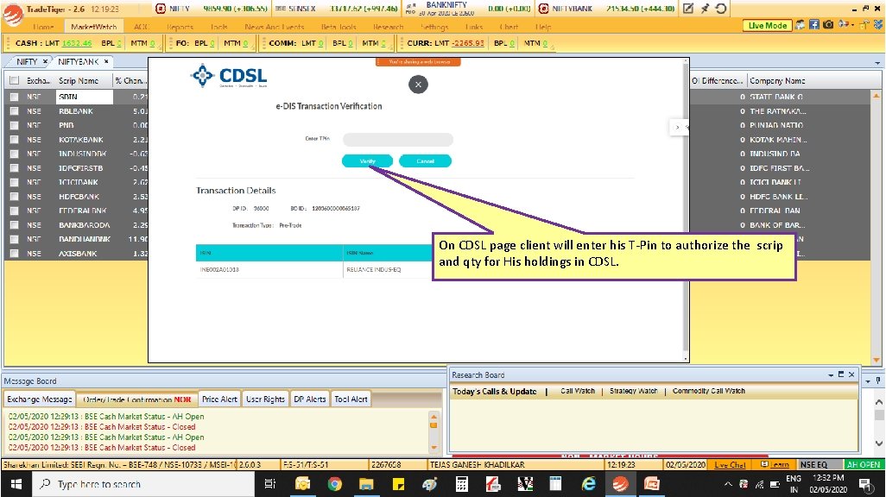This screenshot has height=497, width=886.
Task: Click the refresh icon in top bar
Action: coord(721,9)
